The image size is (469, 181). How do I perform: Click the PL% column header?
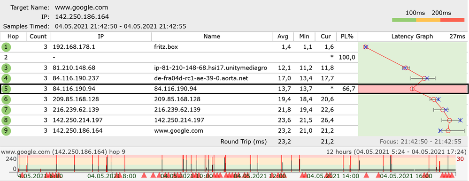coord(347,37)
